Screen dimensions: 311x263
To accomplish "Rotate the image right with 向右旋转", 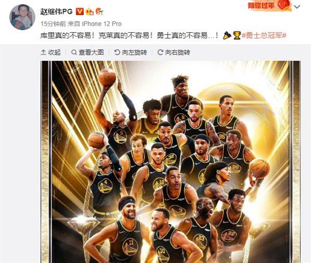I will [x=174, y=52].
